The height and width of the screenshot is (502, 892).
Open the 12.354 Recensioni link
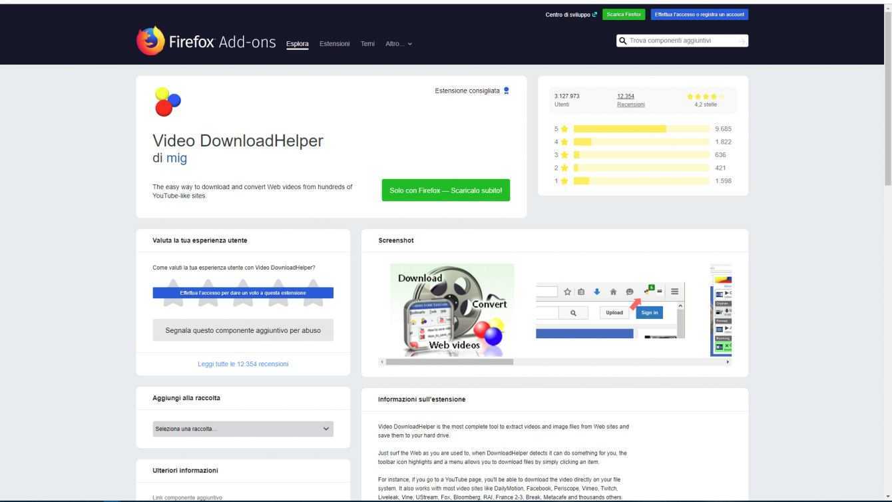tap(630, 100)
